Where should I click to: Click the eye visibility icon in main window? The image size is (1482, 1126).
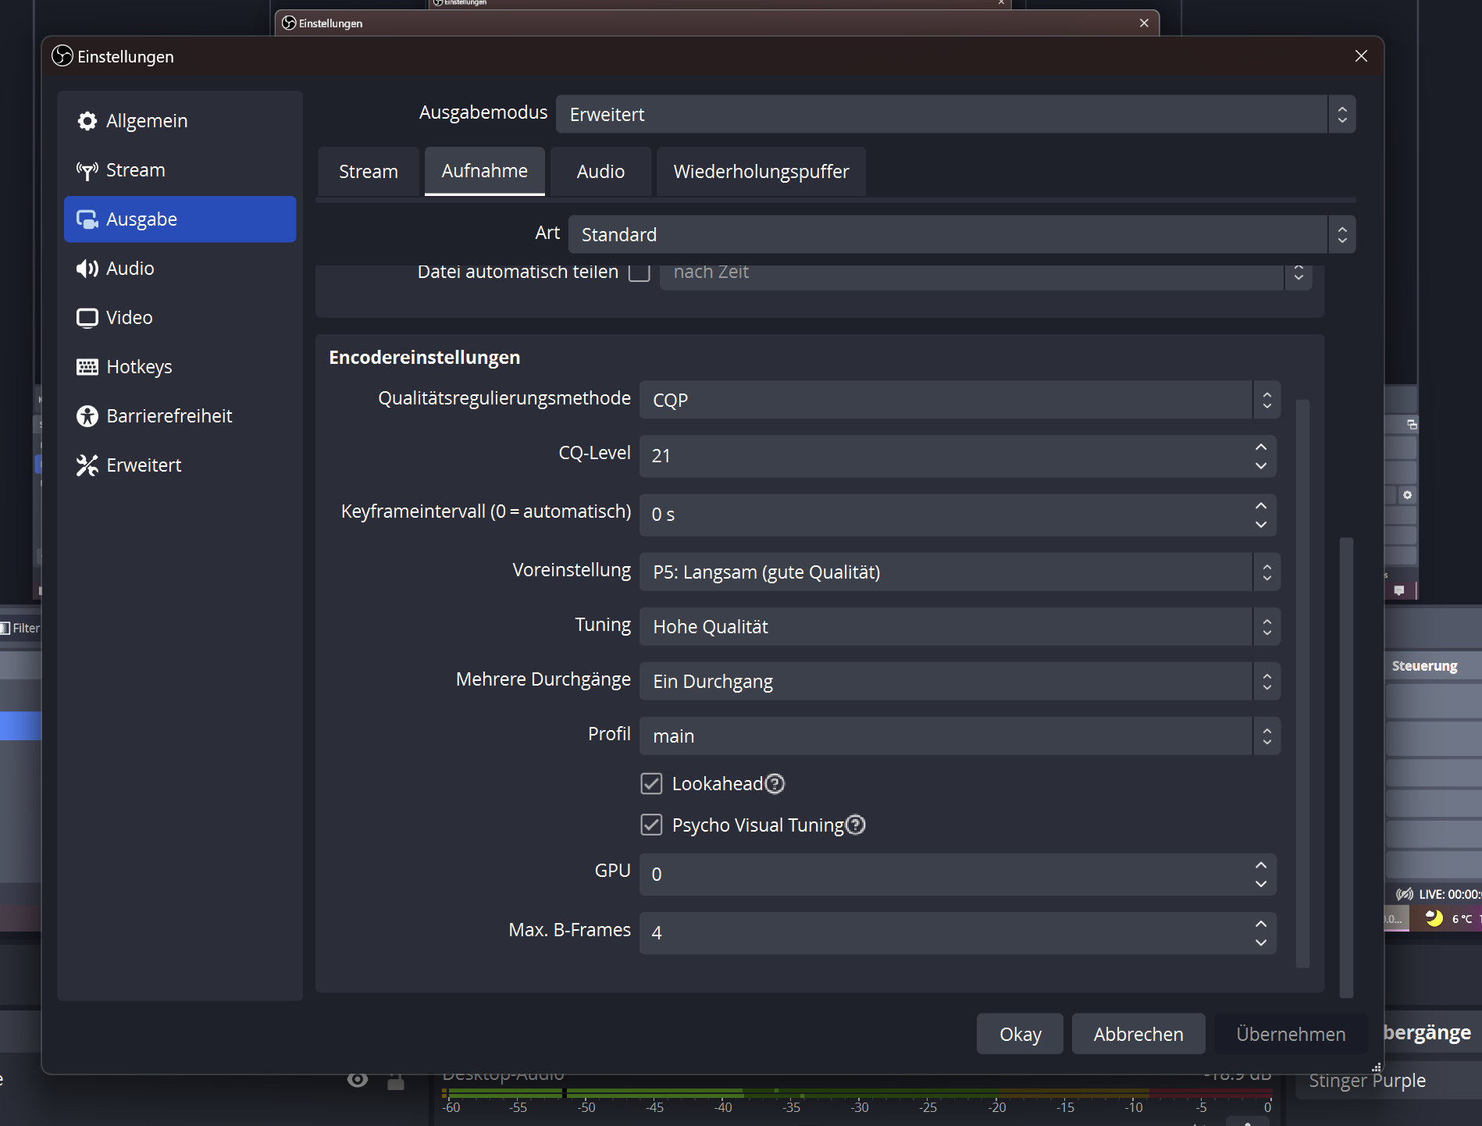358,1080
